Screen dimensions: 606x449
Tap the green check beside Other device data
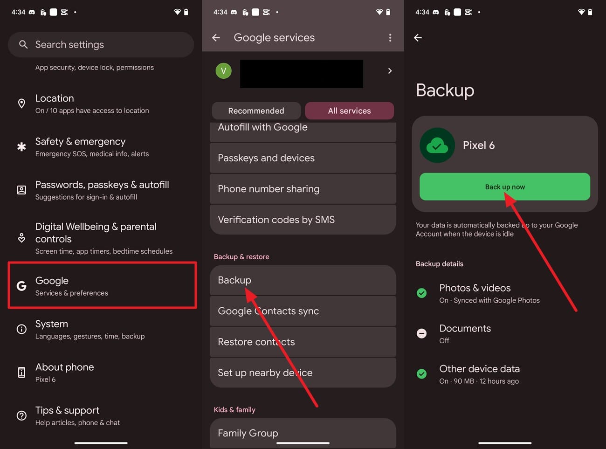click(x=421, y=374)
